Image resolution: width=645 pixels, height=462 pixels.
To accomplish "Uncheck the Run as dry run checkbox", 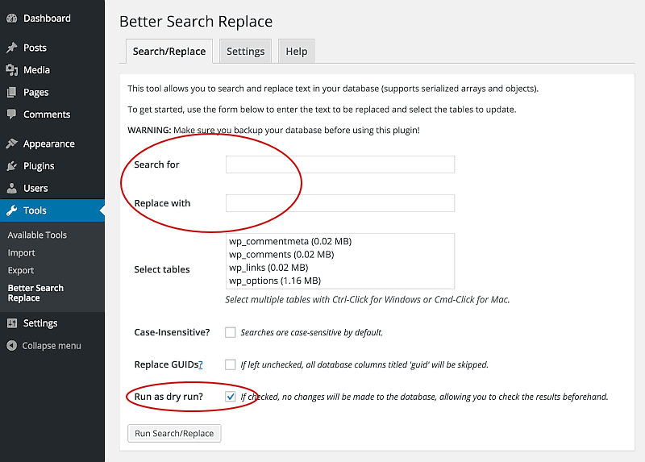I will click(x=231, y=397).
